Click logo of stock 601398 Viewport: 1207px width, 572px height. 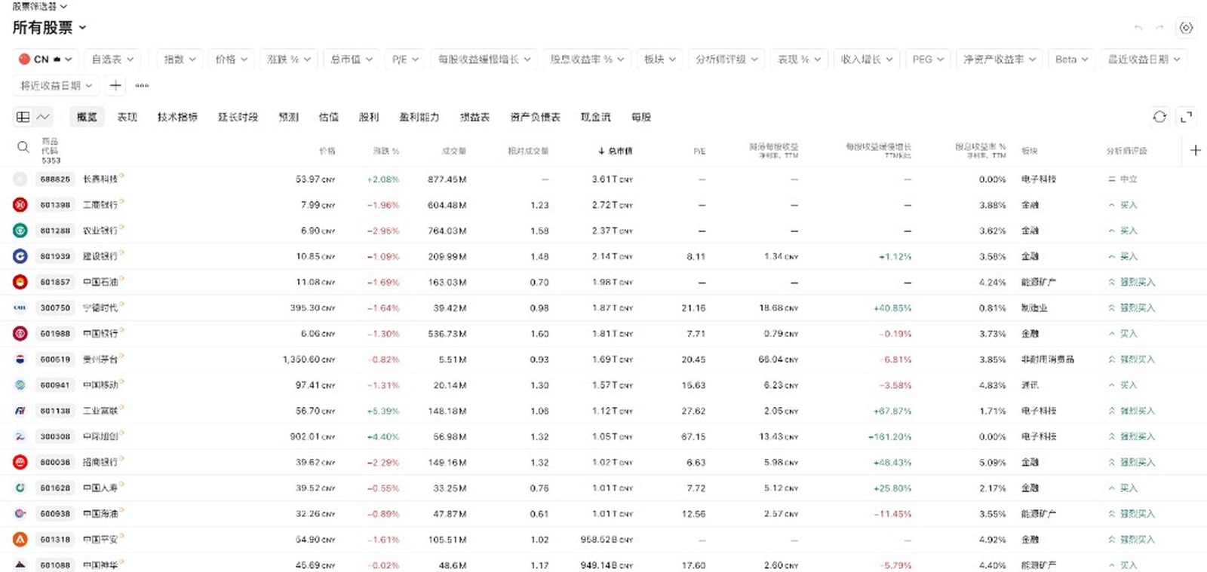(x=20, y=205)
